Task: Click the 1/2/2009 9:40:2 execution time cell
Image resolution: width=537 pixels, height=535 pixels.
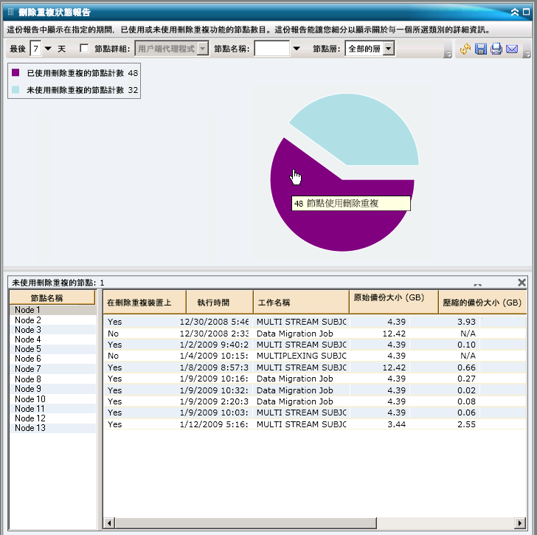Action: click(214, 344)
